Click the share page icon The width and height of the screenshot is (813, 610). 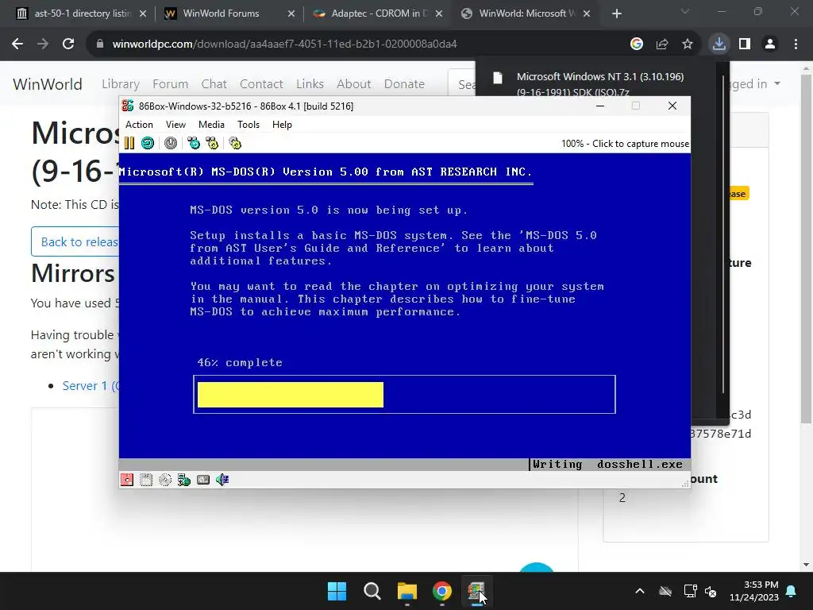pyautogui.click(x=662, y=44)
